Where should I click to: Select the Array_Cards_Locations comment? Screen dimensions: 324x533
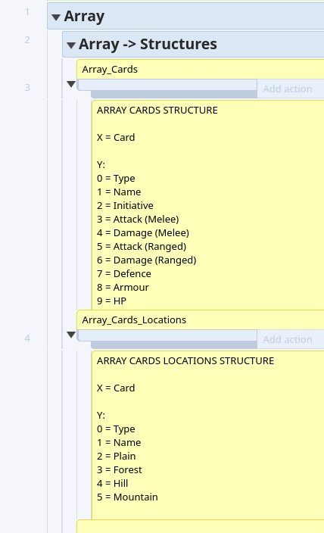pos(201,319)
